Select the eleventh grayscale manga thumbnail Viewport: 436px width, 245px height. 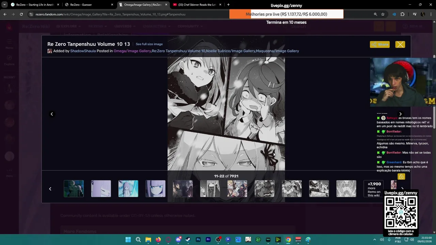(x=346, y=189)
